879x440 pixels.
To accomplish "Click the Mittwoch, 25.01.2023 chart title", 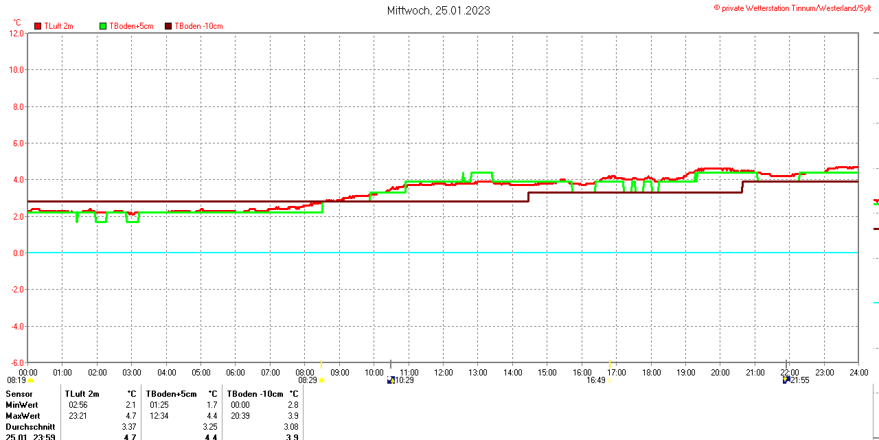I will pos(438,10).
